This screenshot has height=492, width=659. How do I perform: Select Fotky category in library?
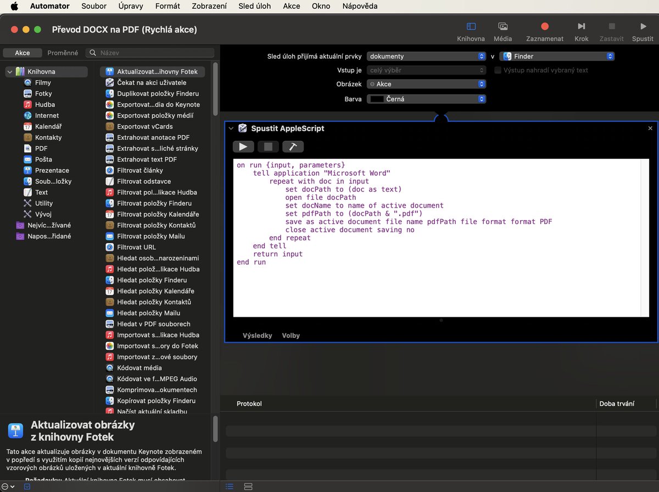click(43, 93)
